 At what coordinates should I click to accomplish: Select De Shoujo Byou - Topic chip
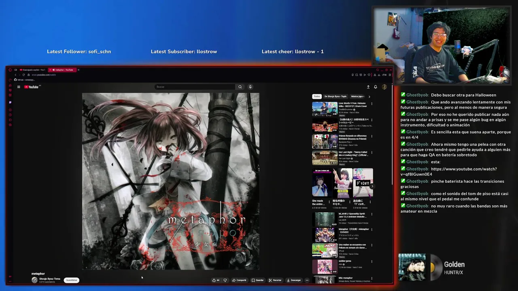[335, 97]
